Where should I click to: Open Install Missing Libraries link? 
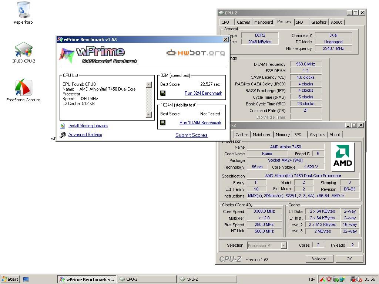88,126
